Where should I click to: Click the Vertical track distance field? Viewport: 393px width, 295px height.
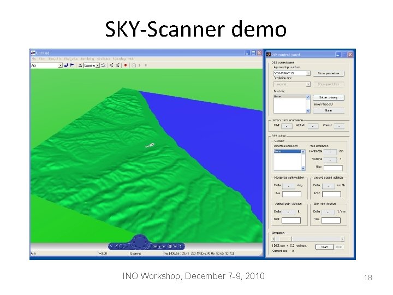coord(330,160)
